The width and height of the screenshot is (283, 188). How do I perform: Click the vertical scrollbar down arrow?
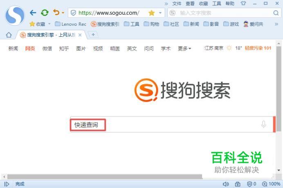click(x=279, y=170)
